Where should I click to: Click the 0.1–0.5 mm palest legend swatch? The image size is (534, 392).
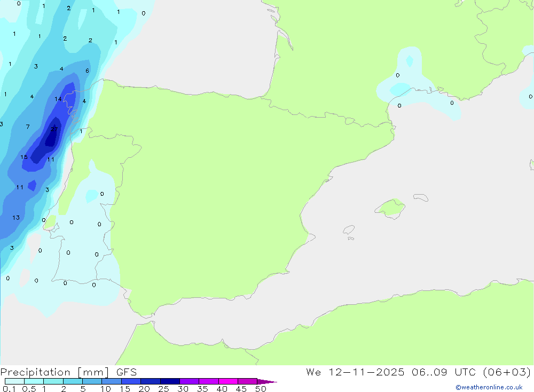click(14, 381)
